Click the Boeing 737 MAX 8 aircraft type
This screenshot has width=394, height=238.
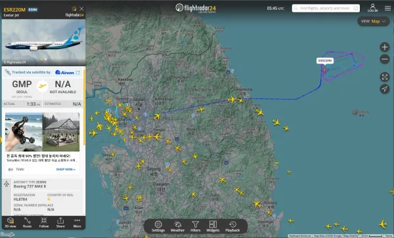pyautogui.click(x=30, y=186)
